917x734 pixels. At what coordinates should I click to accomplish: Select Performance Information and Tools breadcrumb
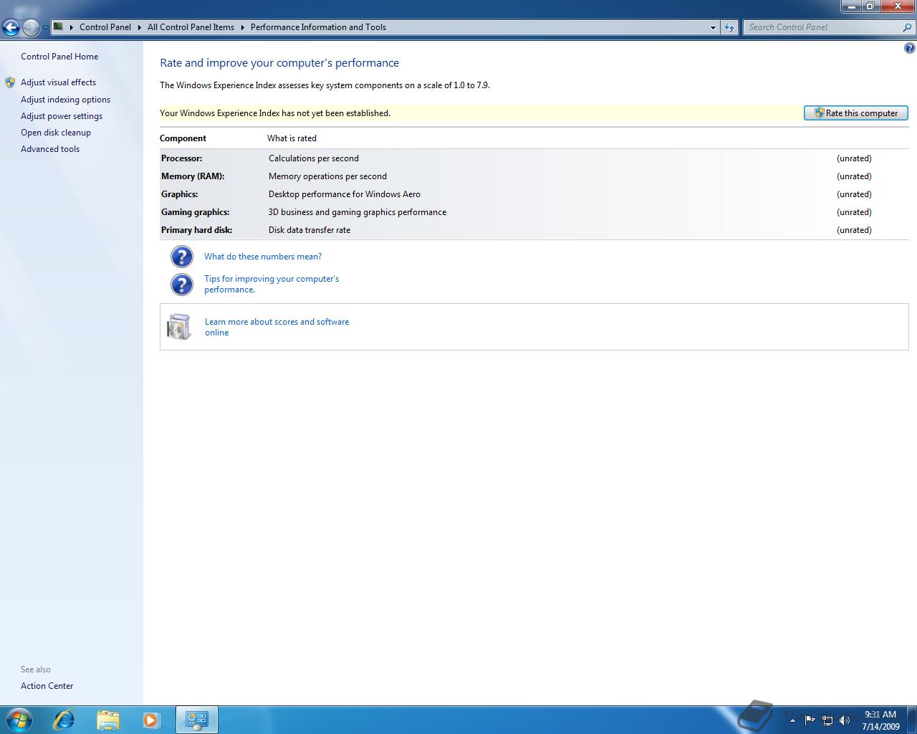pos(318,27)
